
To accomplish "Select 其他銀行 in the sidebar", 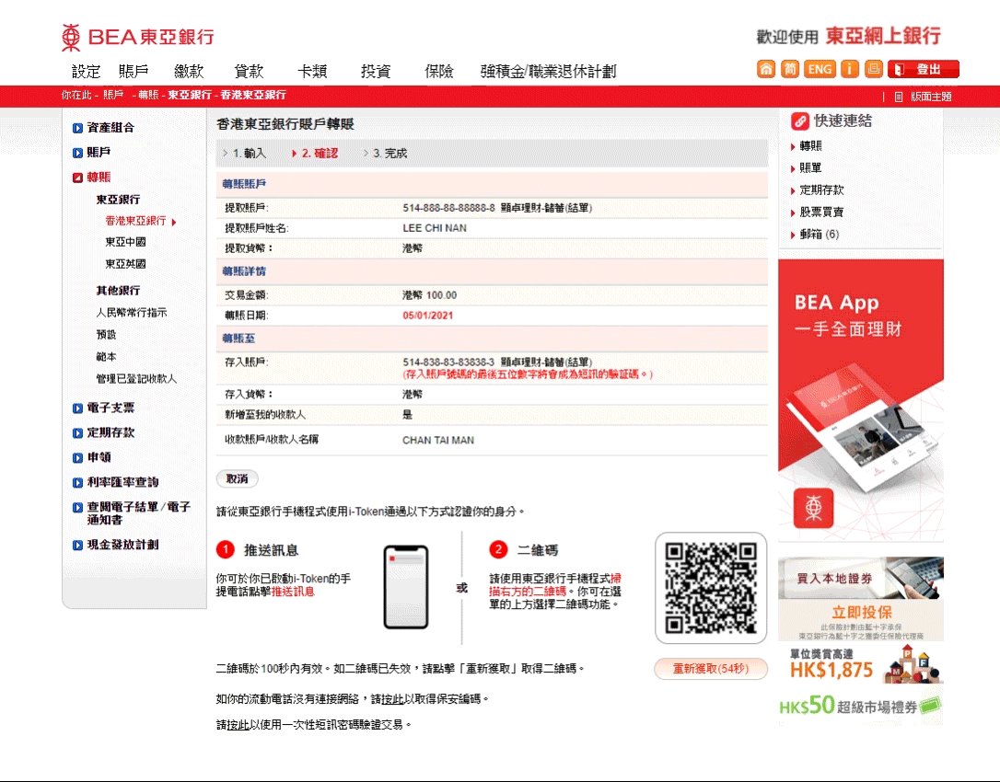I will pyautogui.click(x=118, y=291).
